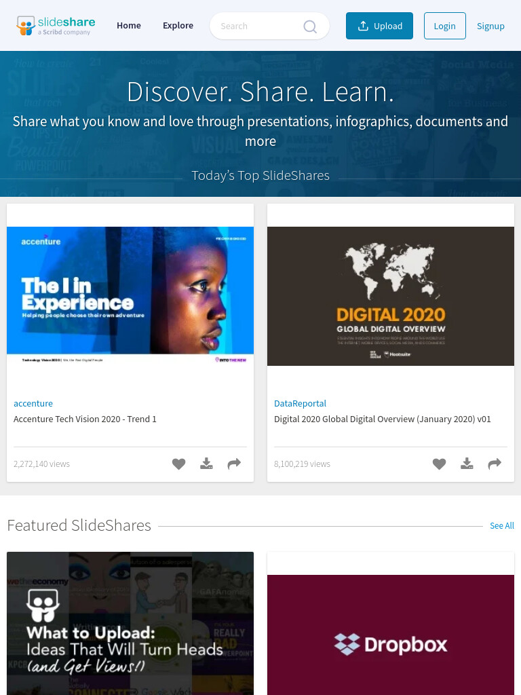Click the search magnifier icon
The height and width of the screenshot is (695, 521).
pos(309,26)
